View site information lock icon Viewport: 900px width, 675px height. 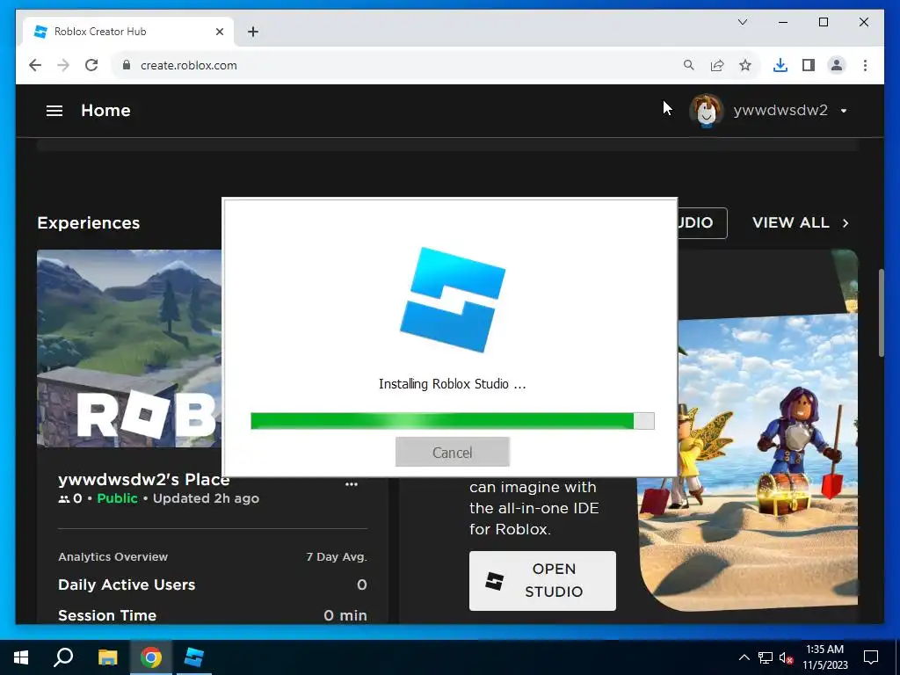(127, 65)
